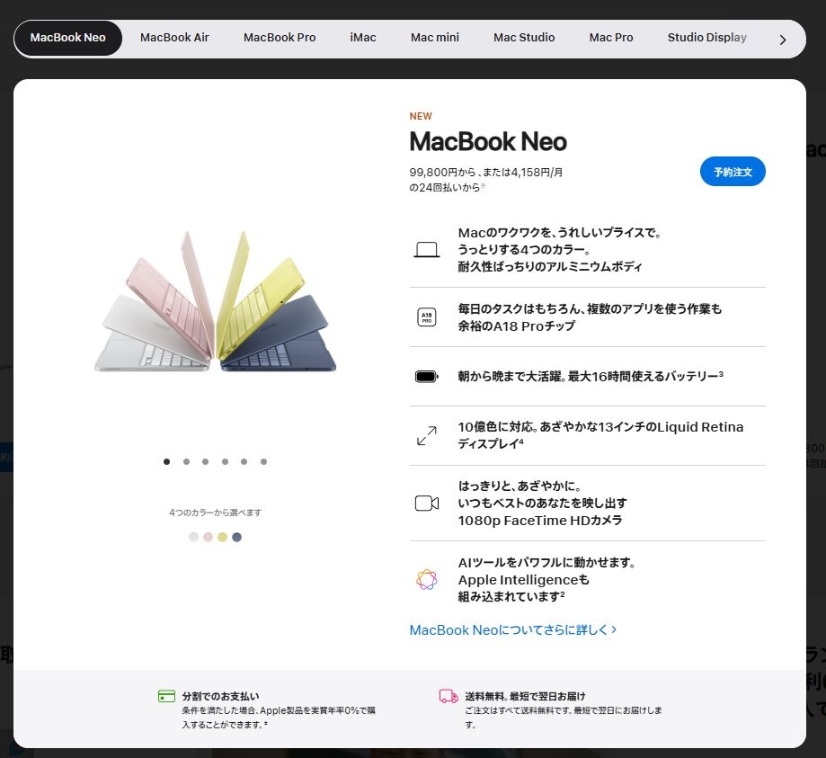Open MacBook Neoについてさらに詳しく link

pyautogui.click(x=512, y=630)
